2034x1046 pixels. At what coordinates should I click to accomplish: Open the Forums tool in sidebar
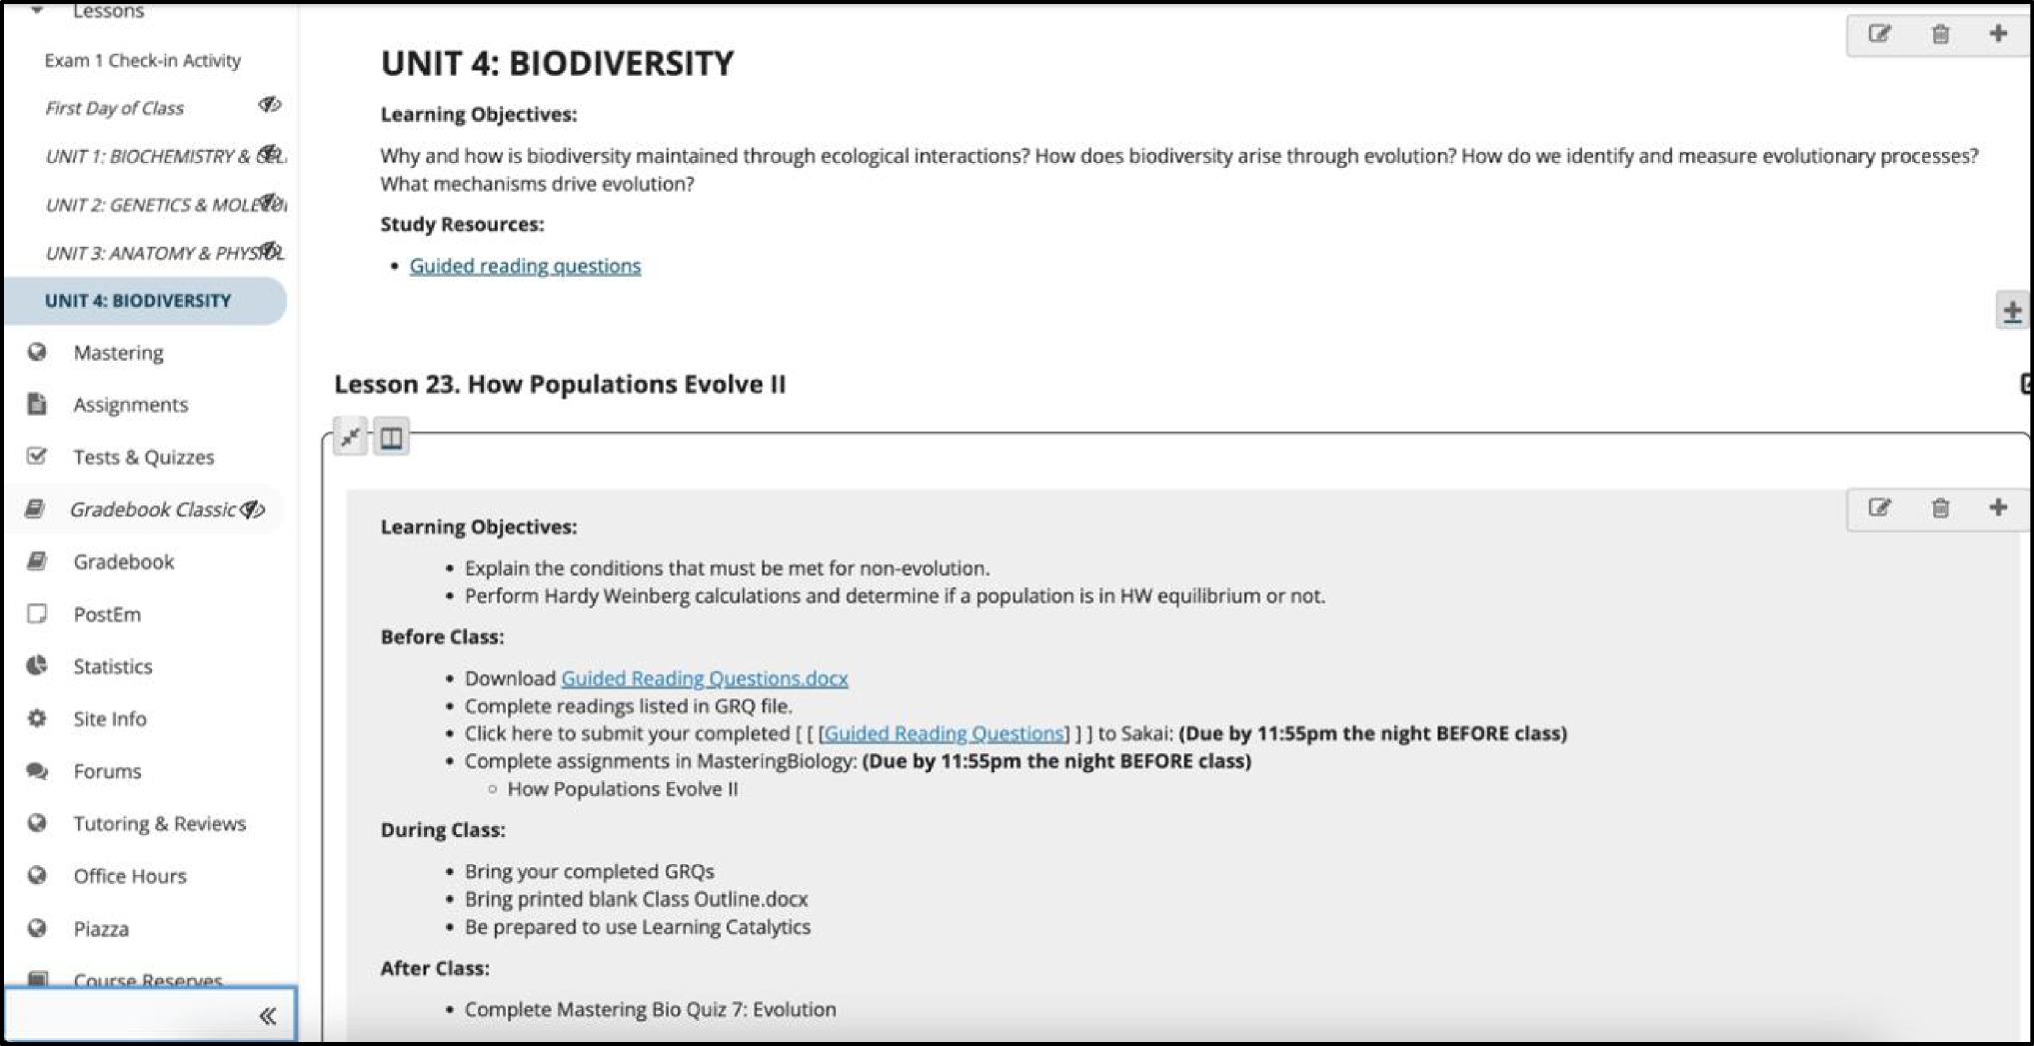tap(107, 771)
